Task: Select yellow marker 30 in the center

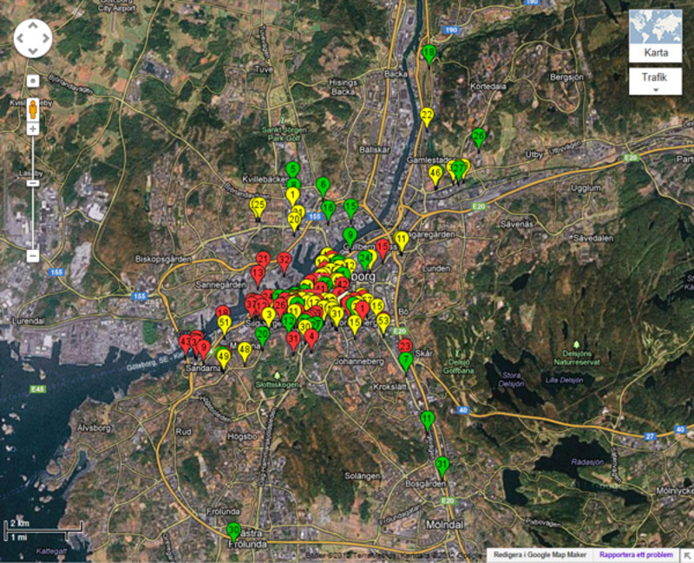Action: coord(304,328)
